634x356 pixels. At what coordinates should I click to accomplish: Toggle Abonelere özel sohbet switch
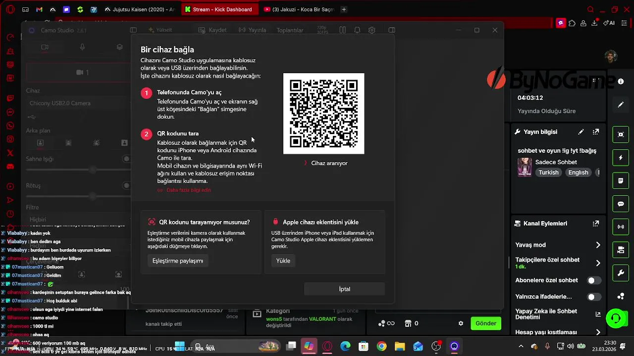pos(594,280)
